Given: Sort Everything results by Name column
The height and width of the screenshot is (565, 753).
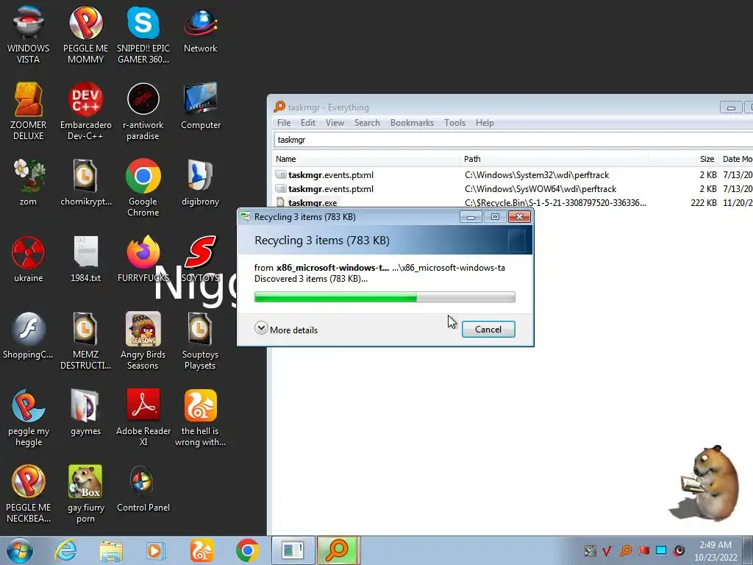Looking at the screenshot, I should [366, 159].
